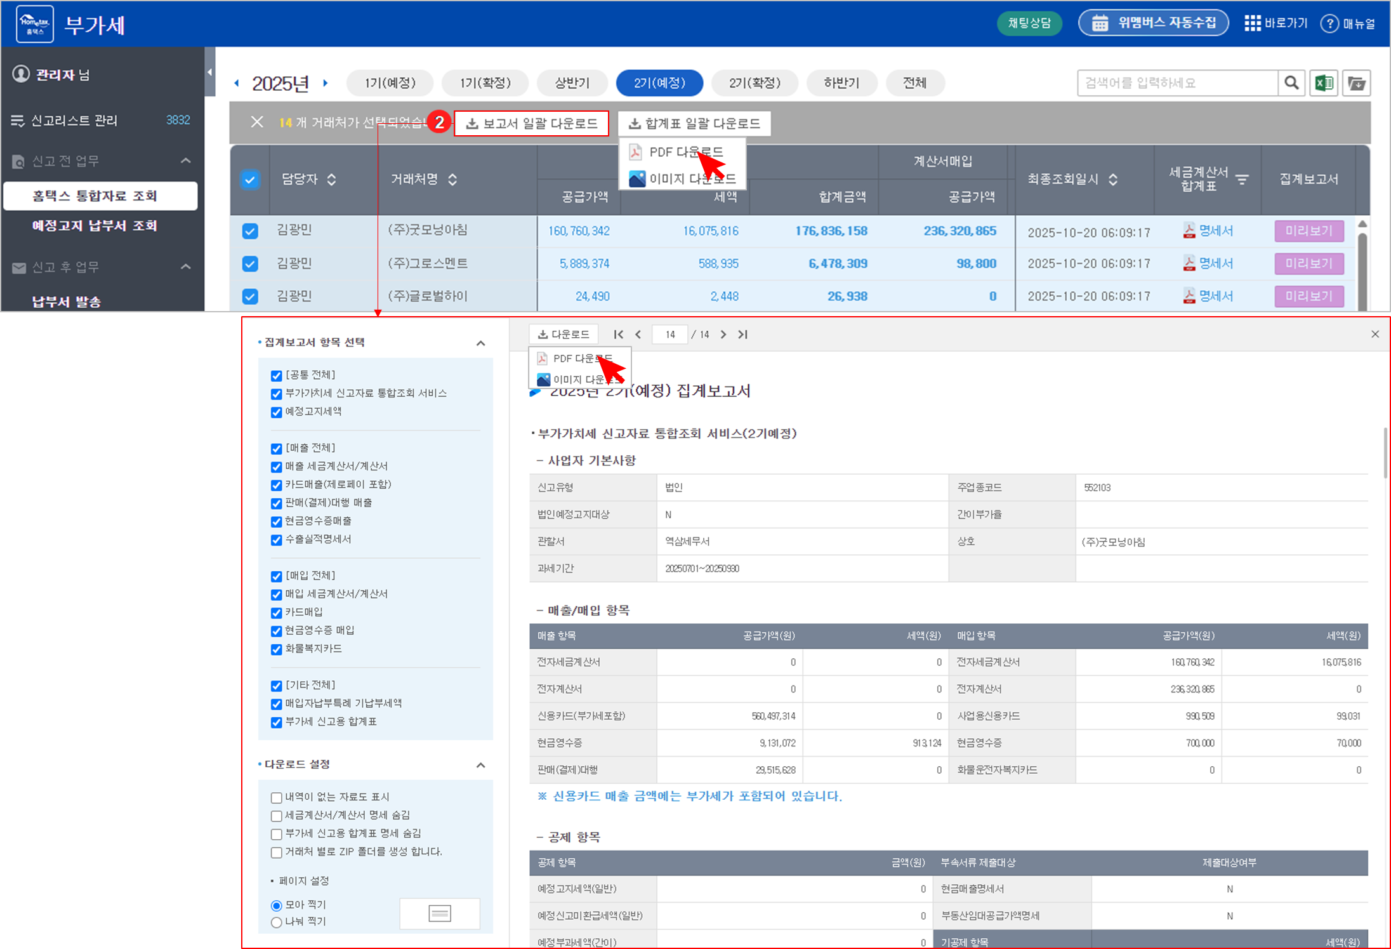Switch to 2기(확정) period tab
Image resolution: width=1391 pixels, height=949 pixels.
(754, 83)
